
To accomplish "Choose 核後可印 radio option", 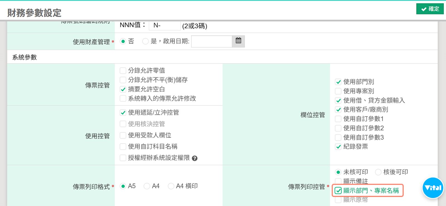I will (378, 172).
